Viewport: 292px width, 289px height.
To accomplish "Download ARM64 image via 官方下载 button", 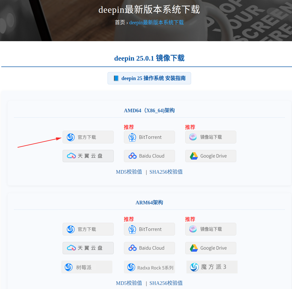I will point(88,229).
